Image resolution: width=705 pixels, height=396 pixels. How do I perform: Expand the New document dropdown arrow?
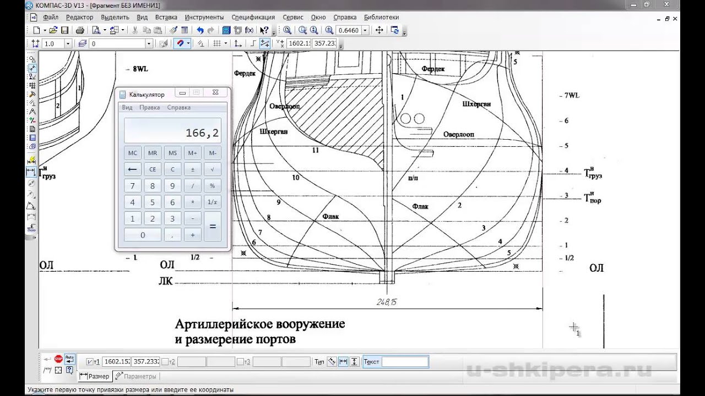click(x=44, y=30)
